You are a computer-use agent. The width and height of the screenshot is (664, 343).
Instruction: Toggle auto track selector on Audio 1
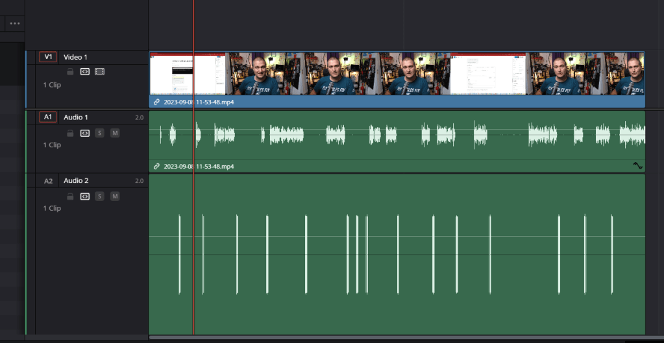coord(84,133)
